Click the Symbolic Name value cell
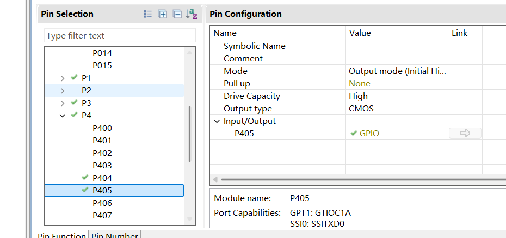This screenshot has width=506, height=238. 397,46
